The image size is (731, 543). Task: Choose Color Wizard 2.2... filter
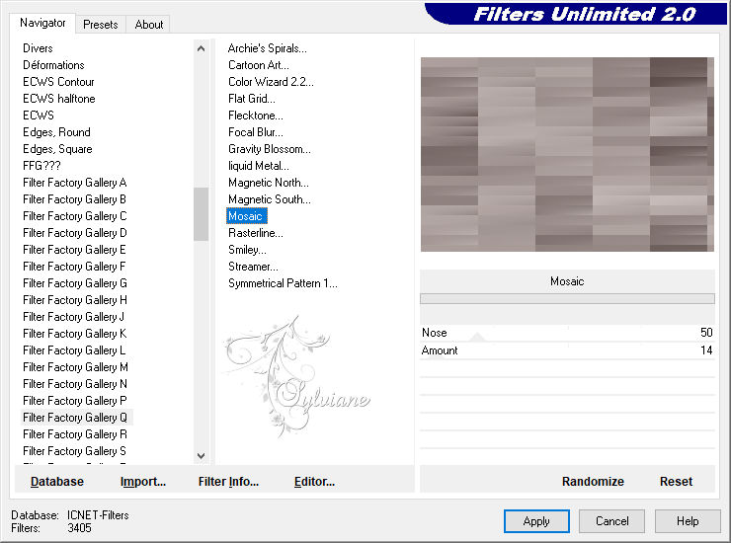tap(271, 82)
